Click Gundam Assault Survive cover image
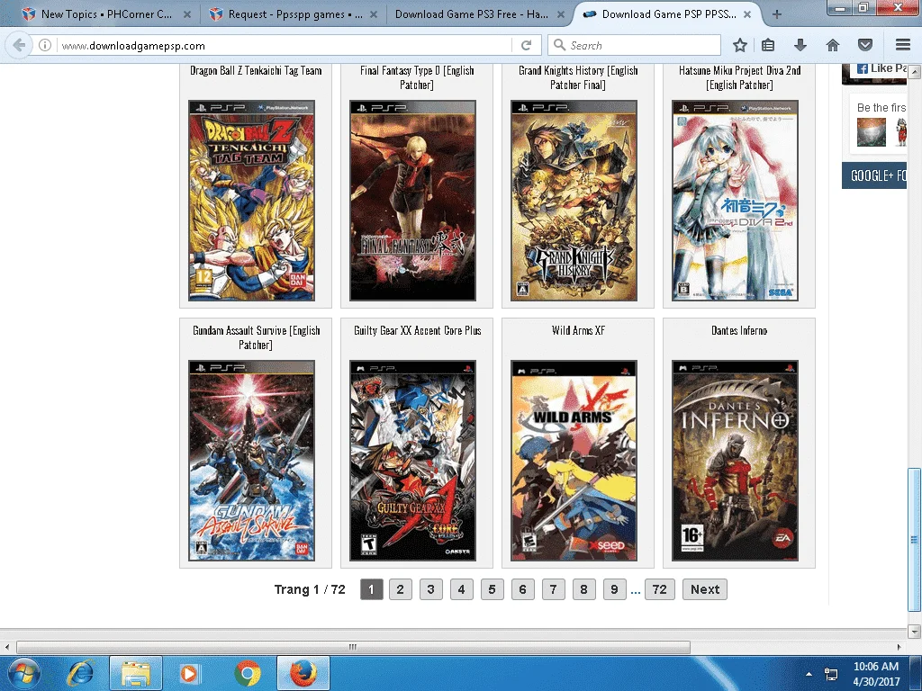Viewport: 922px width, 691px height. click(x=252, y=461)
